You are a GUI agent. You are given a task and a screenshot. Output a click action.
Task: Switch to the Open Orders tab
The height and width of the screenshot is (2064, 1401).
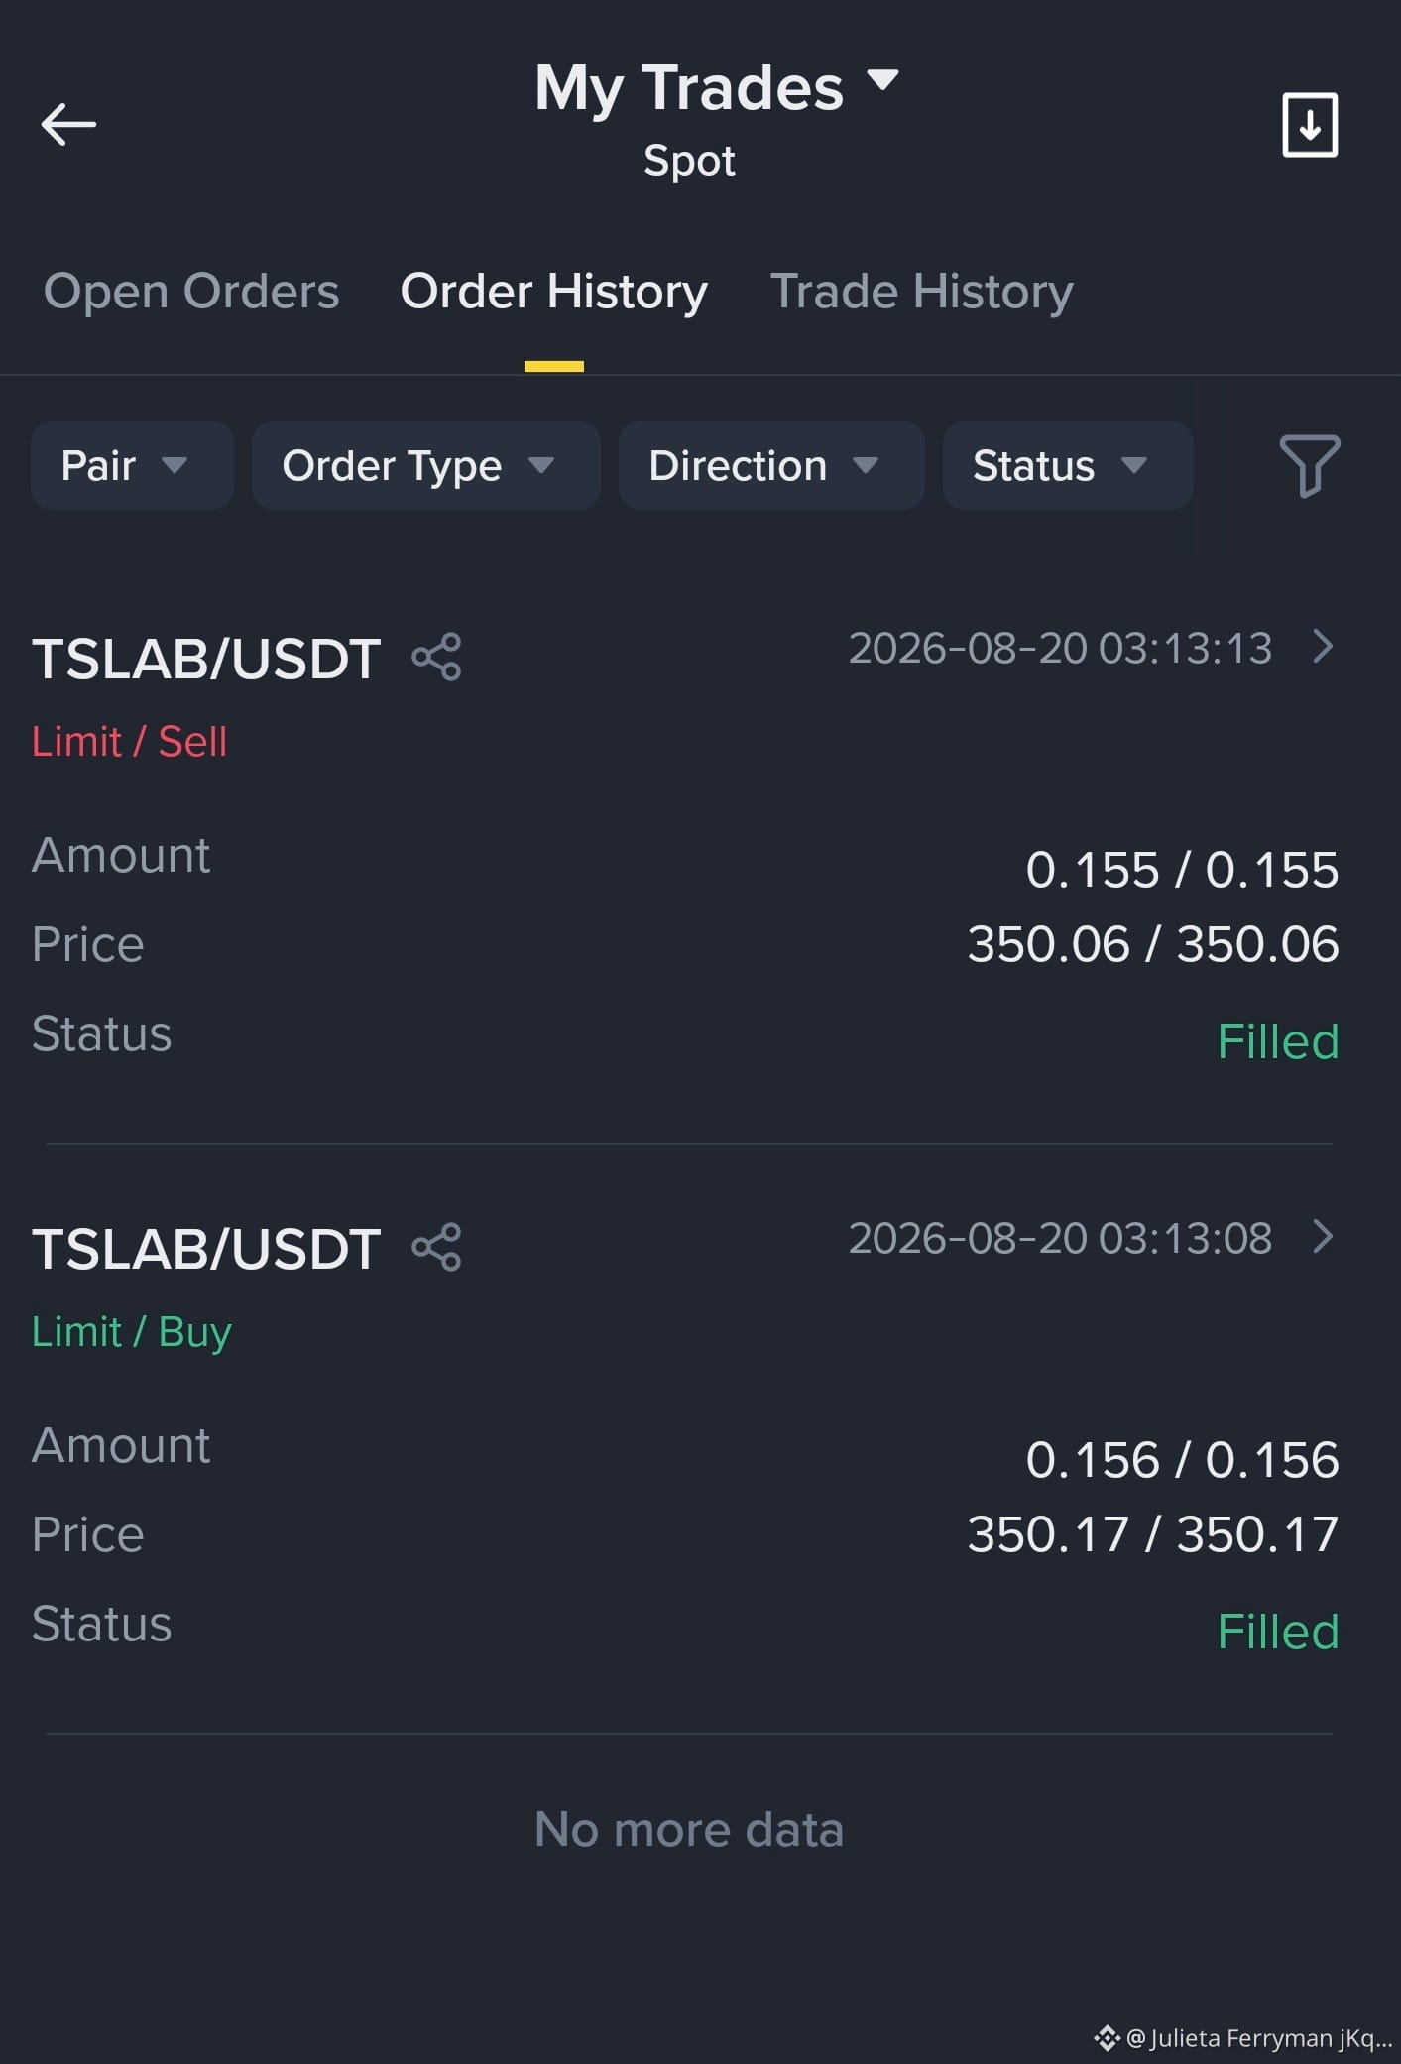pyautogui.click(x=191, y=292)
